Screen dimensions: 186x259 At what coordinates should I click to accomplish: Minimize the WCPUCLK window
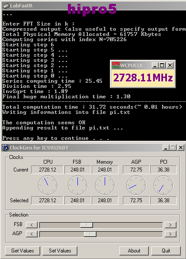tap(155, 65)
